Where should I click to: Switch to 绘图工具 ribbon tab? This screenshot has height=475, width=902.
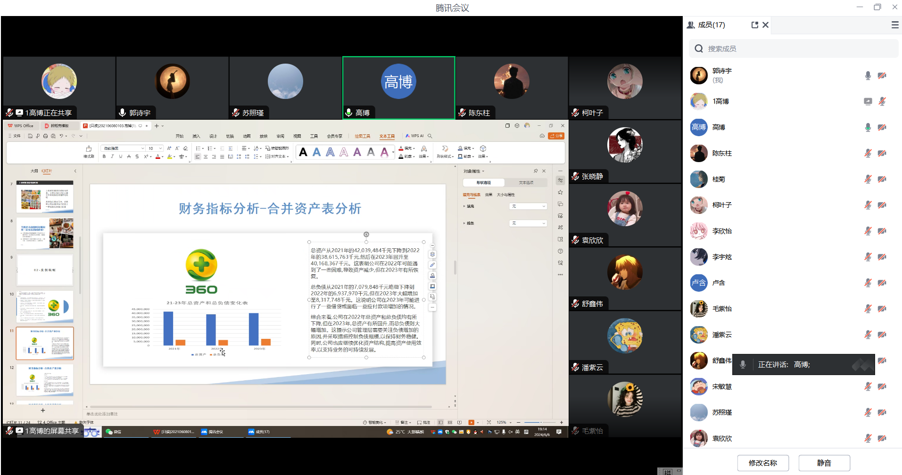pyautogui.click(x=363, y=136)
